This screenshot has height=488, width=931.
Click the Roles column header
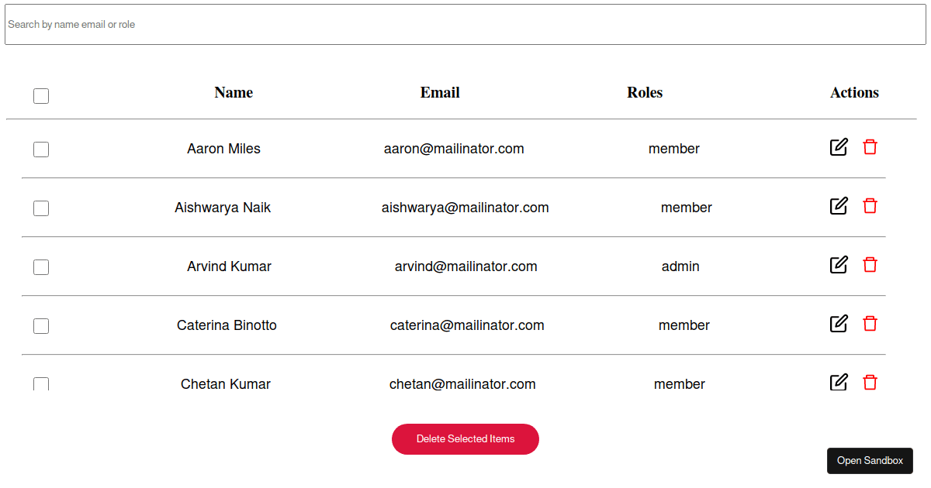(645, 93)
